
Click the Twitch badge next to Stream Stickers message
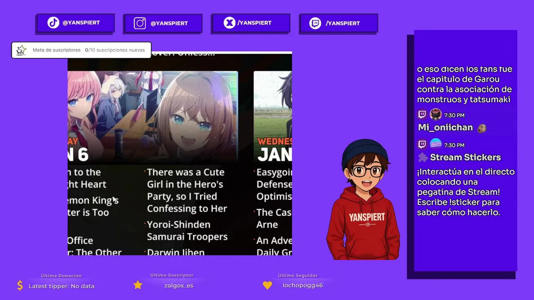(x=422, y=145)
